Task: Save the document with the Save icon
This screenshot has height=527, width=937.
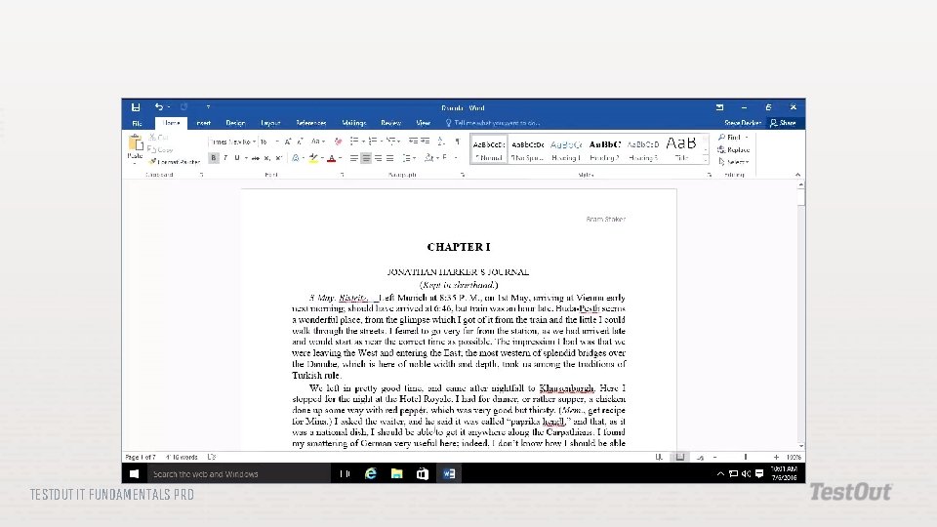Action: tap(136, 107)
